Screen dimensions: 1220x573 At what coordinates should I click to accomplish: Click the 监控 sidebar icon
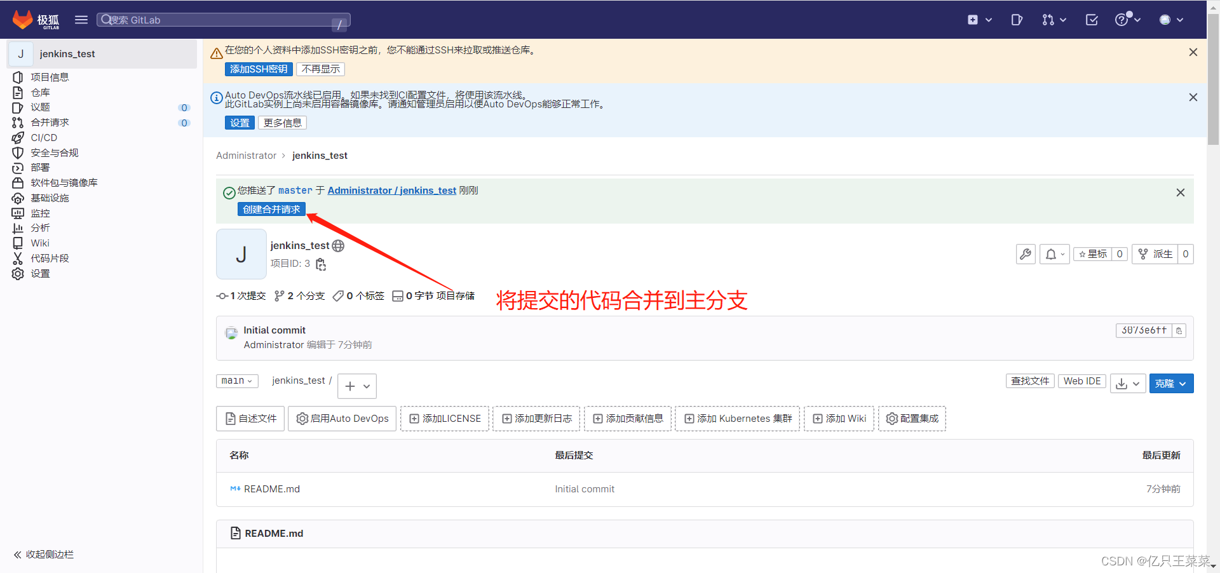click(18, 213)
